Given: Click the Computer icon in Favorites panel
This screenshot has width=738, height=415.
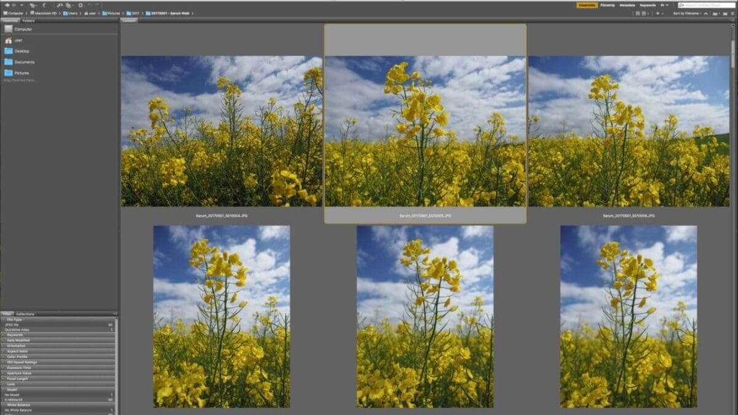Looking at the screenshot, I should [x=9, y=29].
